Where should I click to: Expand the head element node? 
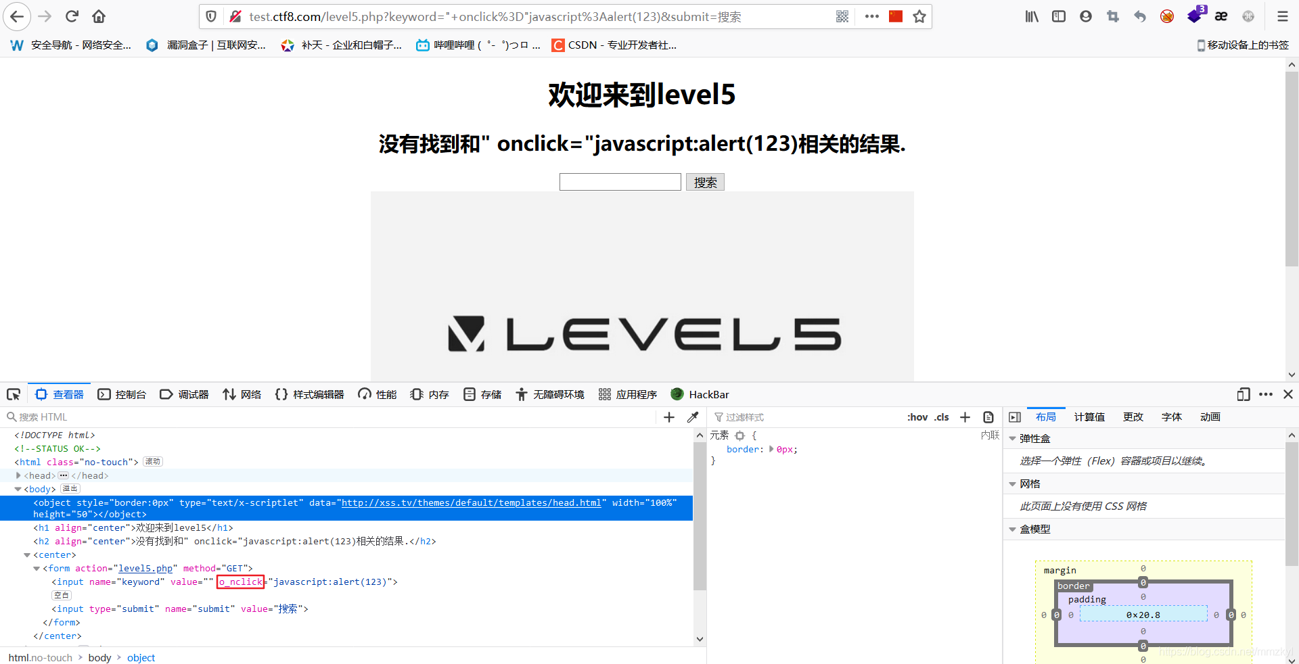click(x=18, y=475)
